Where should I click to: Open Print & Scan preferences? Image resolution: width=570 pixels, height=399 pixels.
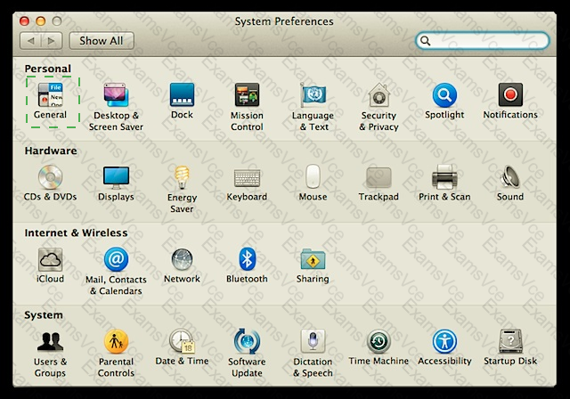[x=444, y=177]
